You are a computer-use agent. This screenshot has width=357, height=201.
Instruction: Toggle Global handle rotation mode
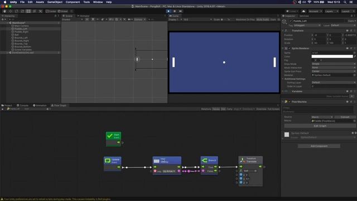coord(62,11)
